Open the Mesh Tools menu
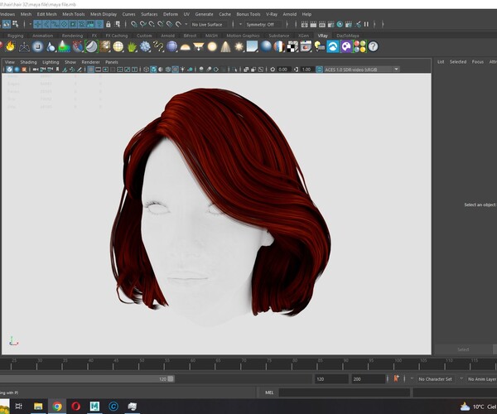 tap(73, 14)
